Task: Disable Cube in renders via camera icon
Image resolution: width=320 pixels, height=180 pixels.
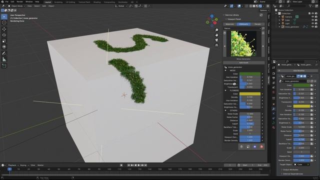Action: [316, 20]
